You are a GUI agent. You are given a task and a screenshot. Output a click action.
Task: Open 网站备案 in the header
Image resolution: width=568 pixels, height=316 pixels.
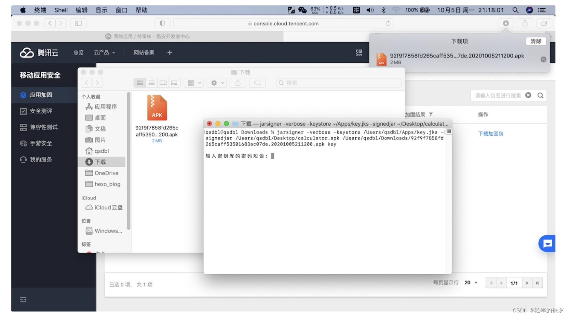[144, 53]
